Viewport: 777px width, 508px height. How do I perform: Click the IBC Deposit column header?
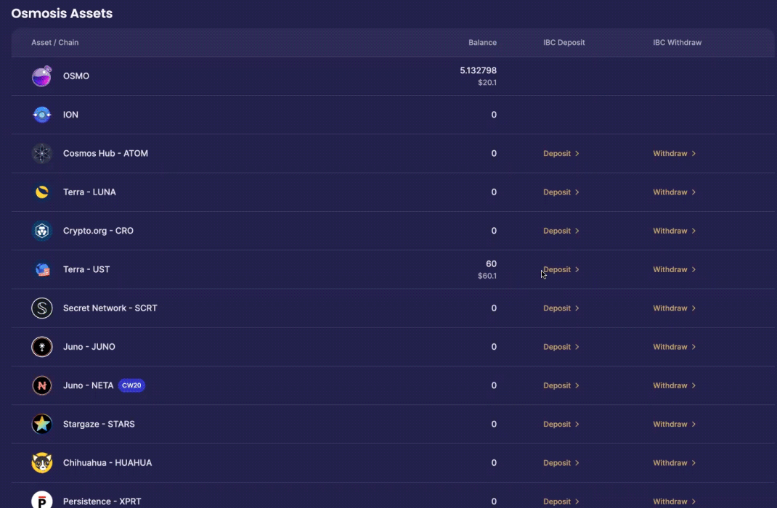564,43
